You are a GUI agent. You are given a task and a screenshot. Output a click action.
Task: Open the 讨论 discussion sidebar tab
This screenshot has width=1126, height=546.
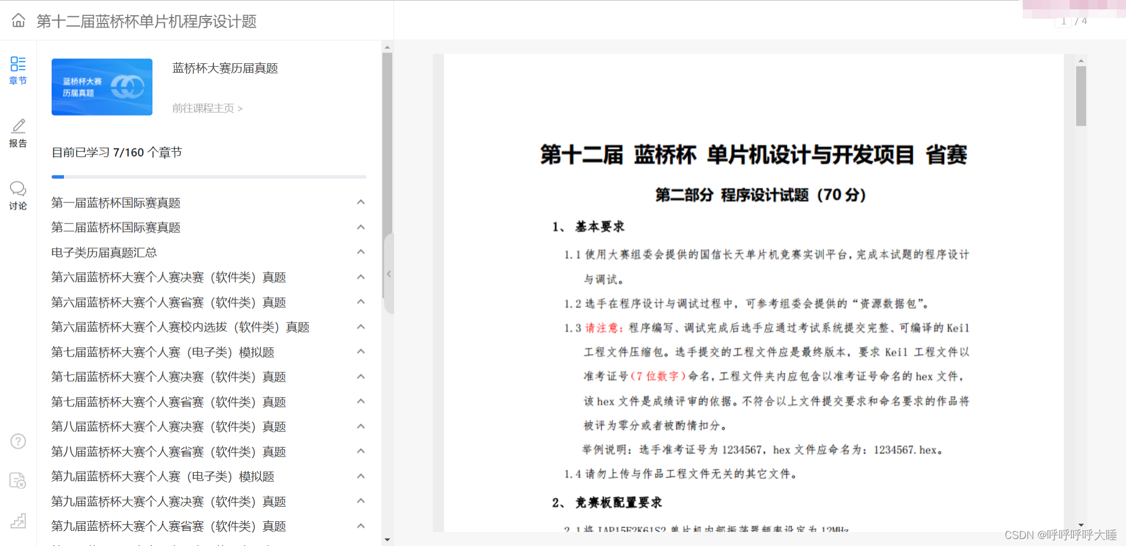pyautogui.click(x=18, y=196)
